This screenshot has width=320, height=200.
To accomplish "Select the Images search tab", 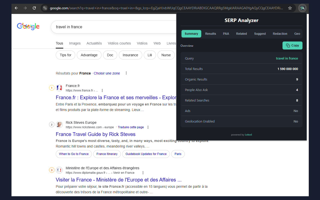I will [x=75, y=43].
